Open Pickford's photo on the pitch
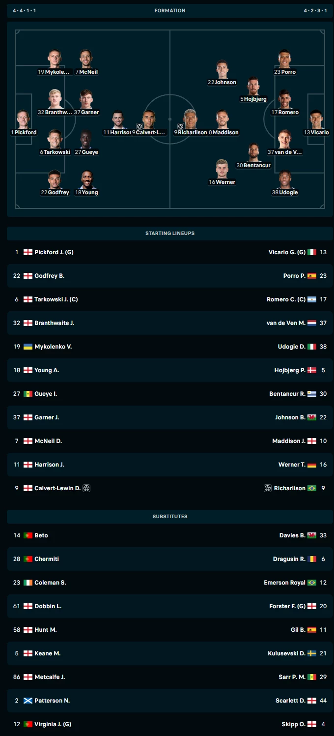 click(23, 119)
